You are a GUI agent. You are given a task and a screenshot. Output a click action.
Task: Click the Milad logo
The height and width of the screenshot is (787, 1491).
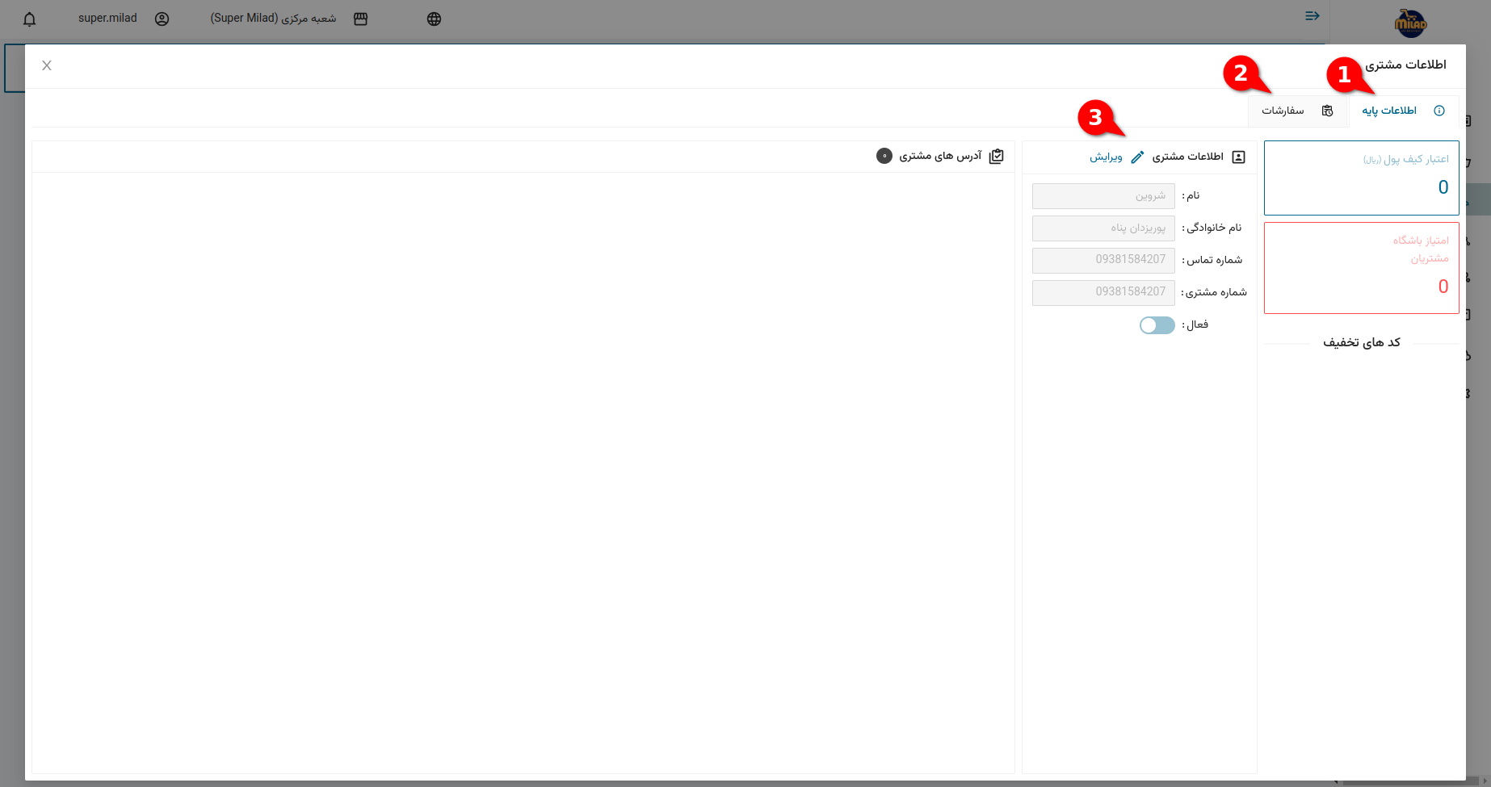1410,23
